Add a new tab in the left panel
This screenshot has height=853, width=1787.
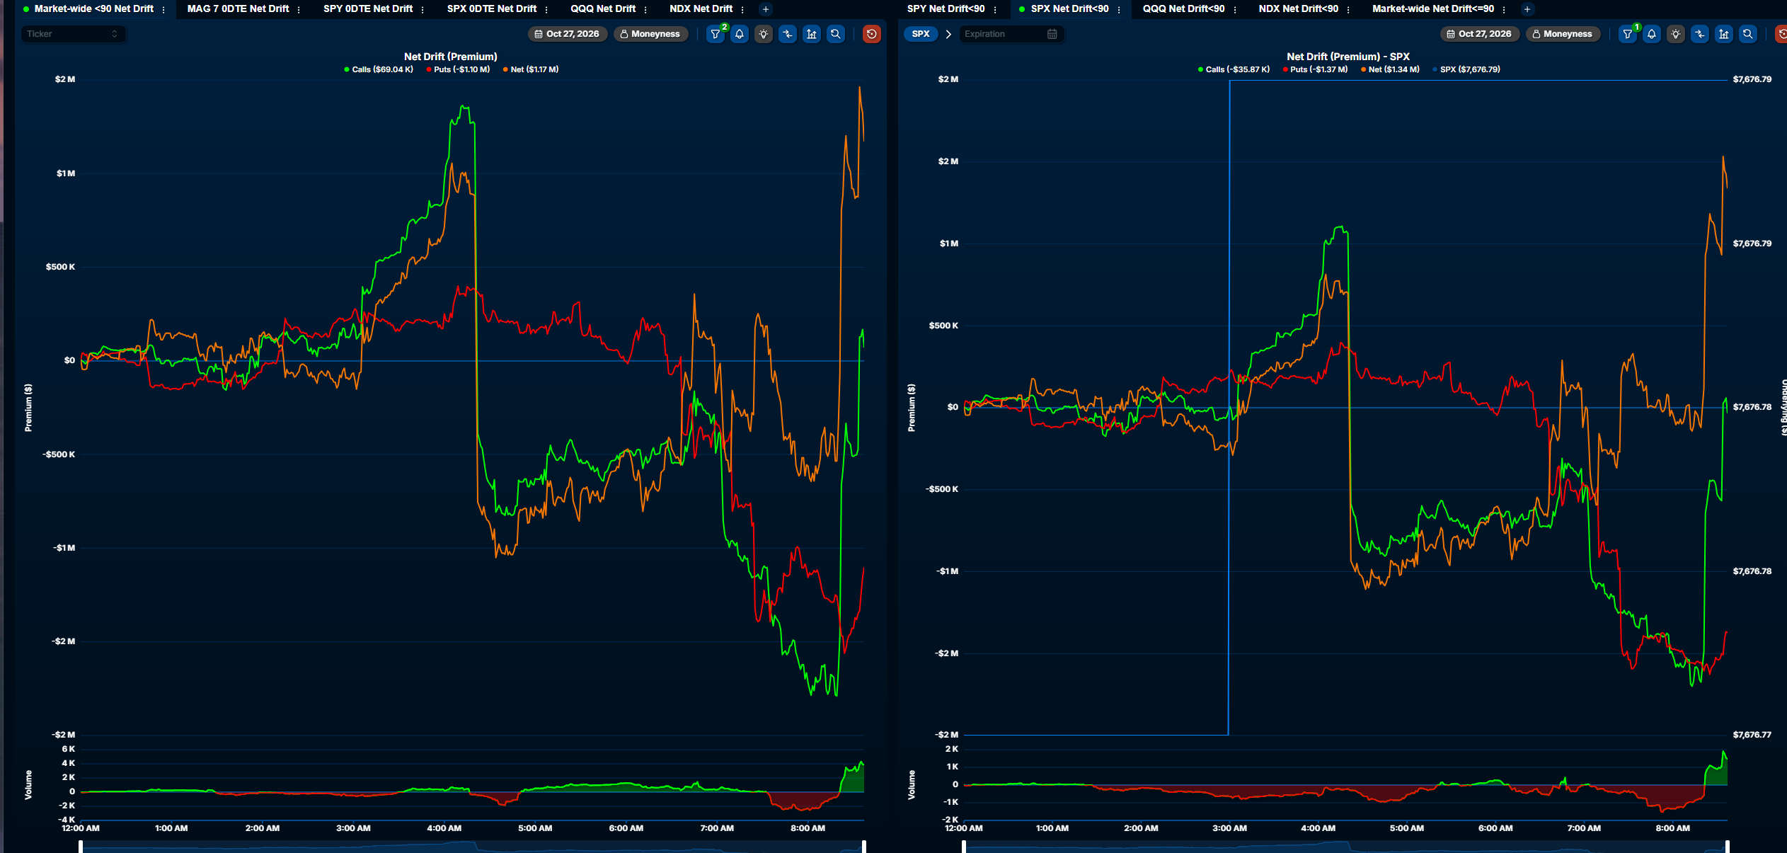tap(766, 9)
